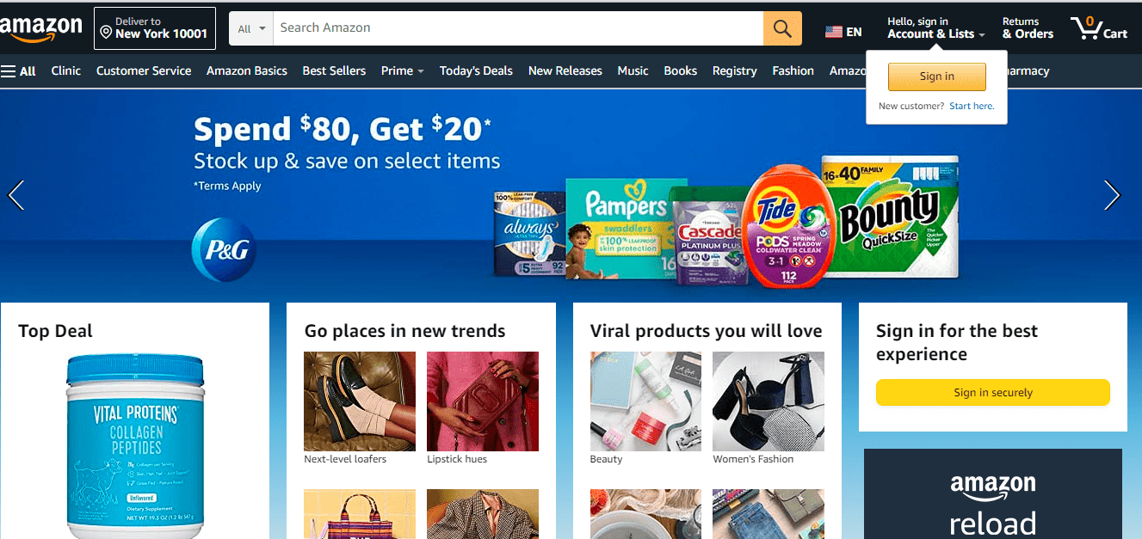Expand the All search category dropdown
Viewport: 1142px width, 539px height.
(251, 28)
